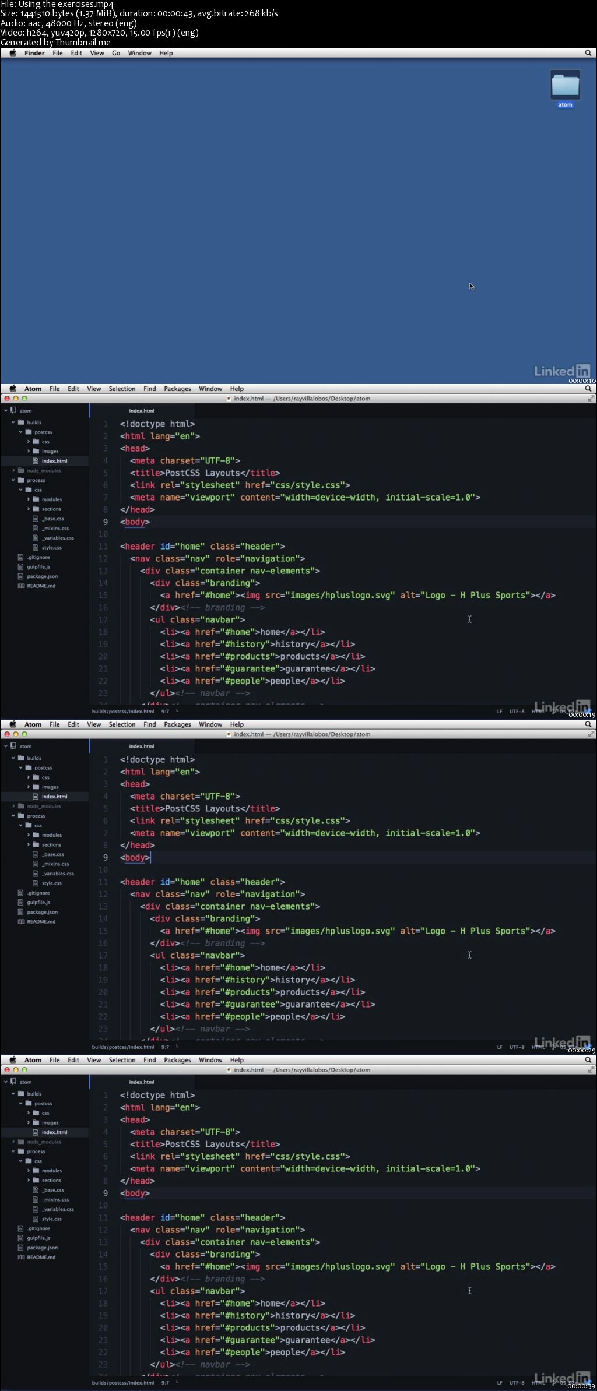Open the Window menu in the 00:00:29 frame

(x=210, y=724)
